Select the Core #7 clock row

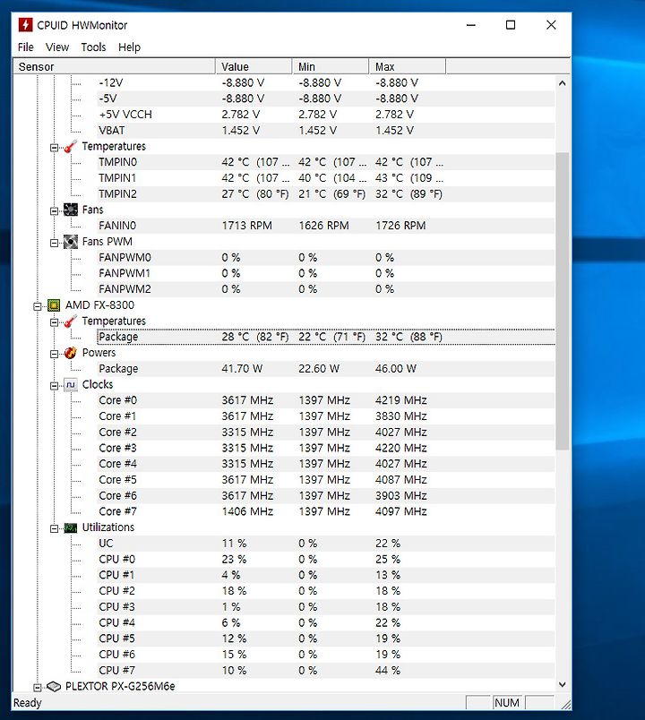(x=325, y=511)
